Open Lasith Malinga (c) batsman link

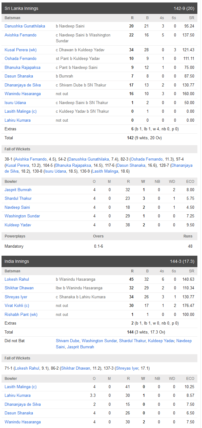coord(20,111)
